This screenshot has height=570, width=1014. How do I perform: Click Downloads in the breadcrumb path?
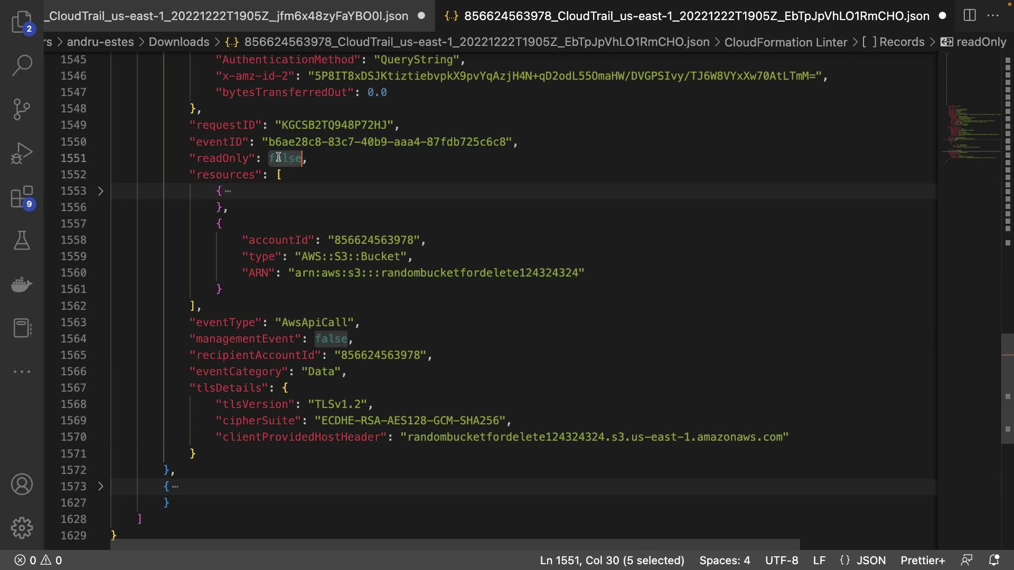[179, 42]
